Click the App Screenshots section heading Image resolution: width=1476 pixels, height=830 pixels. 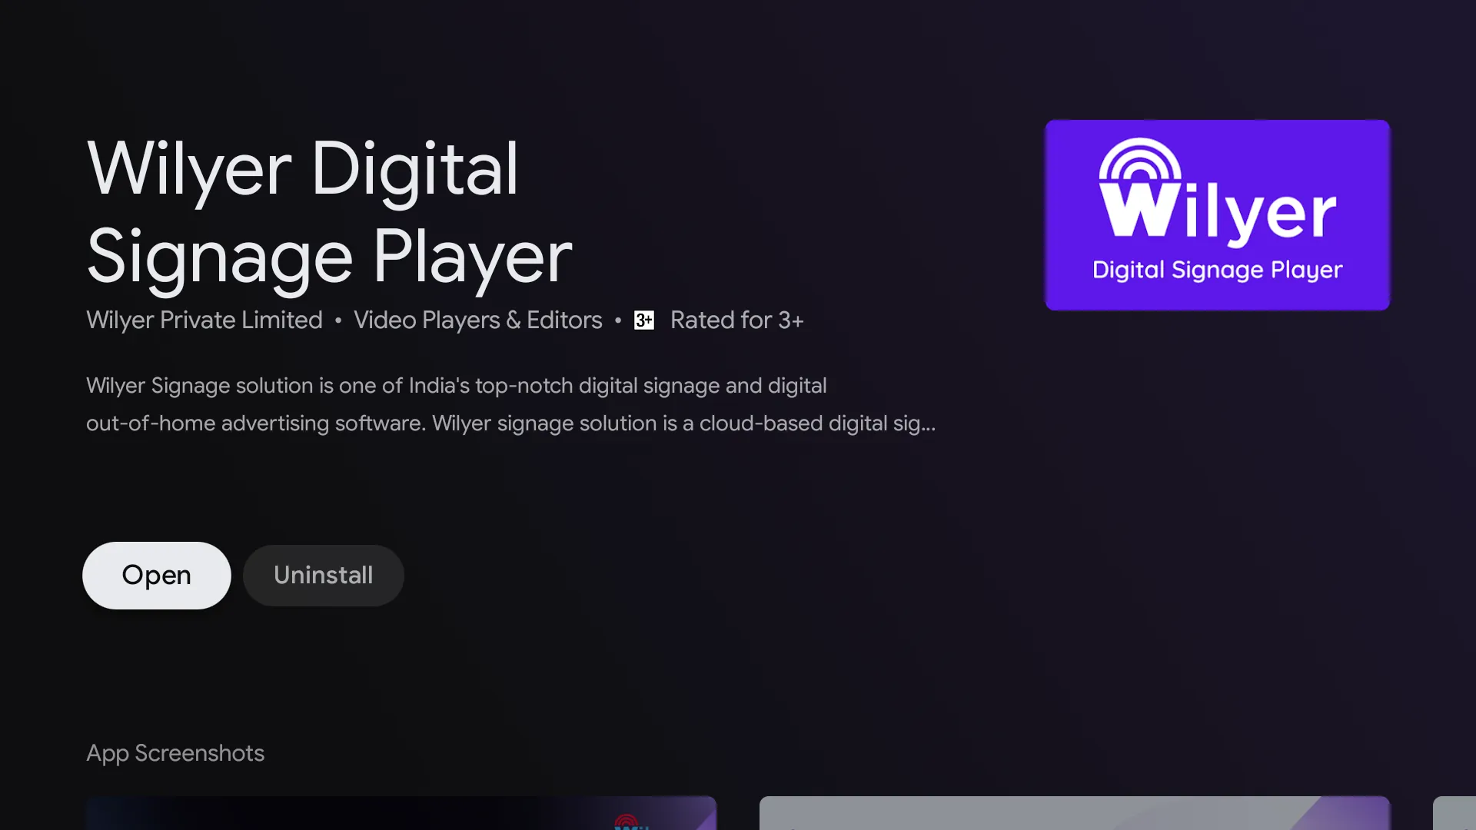pyautogui.click(x=175, y=753)
